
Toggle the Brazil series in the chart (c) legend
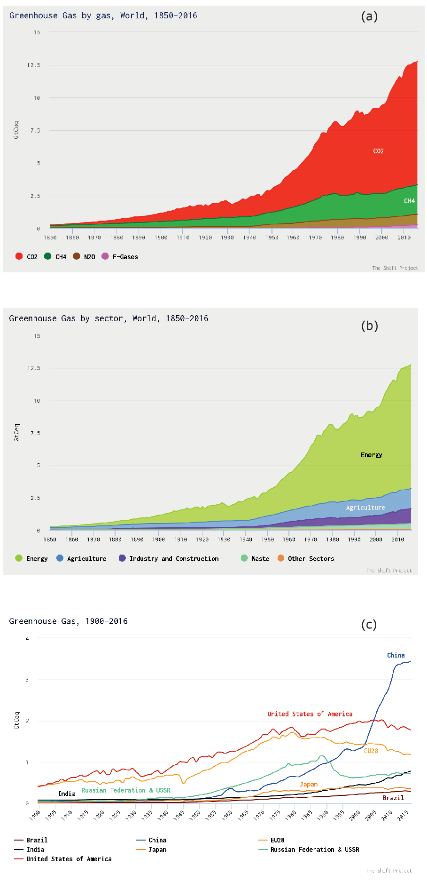(x=31, y=840)
